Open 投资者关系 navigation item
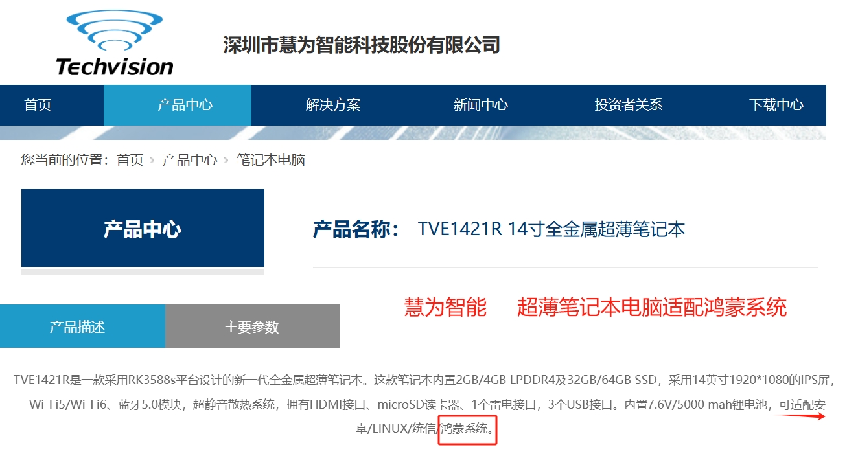The width and height of the screenshot is (847, 467). pos(628,105)
